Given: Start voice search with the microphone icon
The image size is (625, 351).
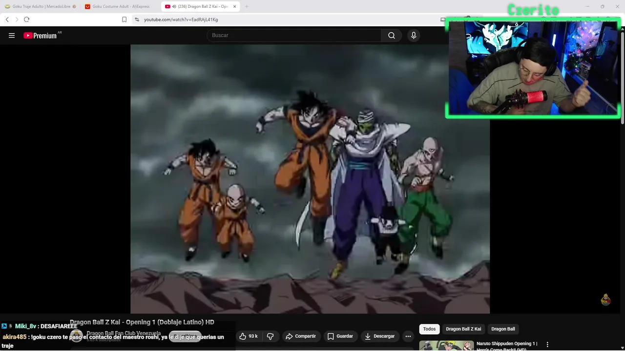Looking at the screenshot, I should pos(414,36).
